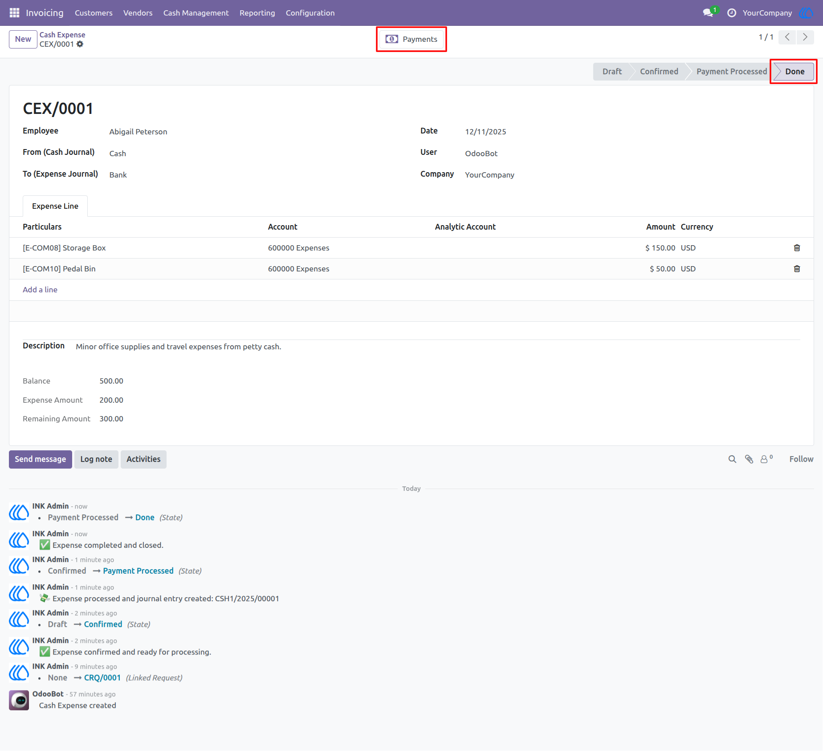This screenshot has height=752, width=823.
Task: Click the user avatar in top bar
Action: pos(806,13)
